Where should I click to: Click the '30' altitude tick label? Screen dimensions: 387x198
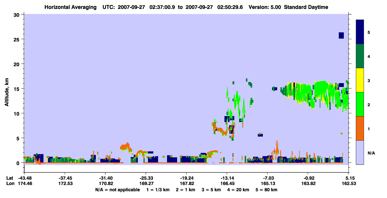click(17, 15)
